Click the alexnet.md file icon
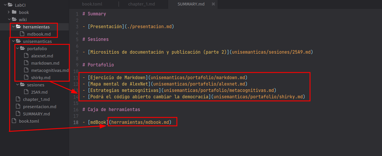 [26, 56]
